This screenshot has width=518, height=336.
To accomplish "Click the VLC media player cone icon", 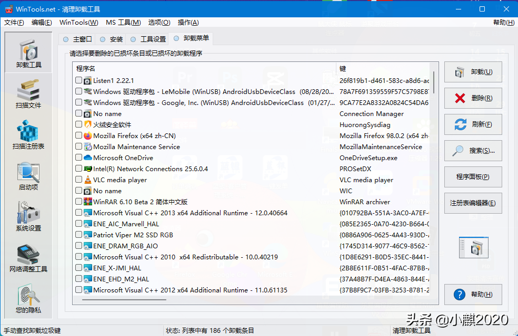I will click(x=87, y=180).
